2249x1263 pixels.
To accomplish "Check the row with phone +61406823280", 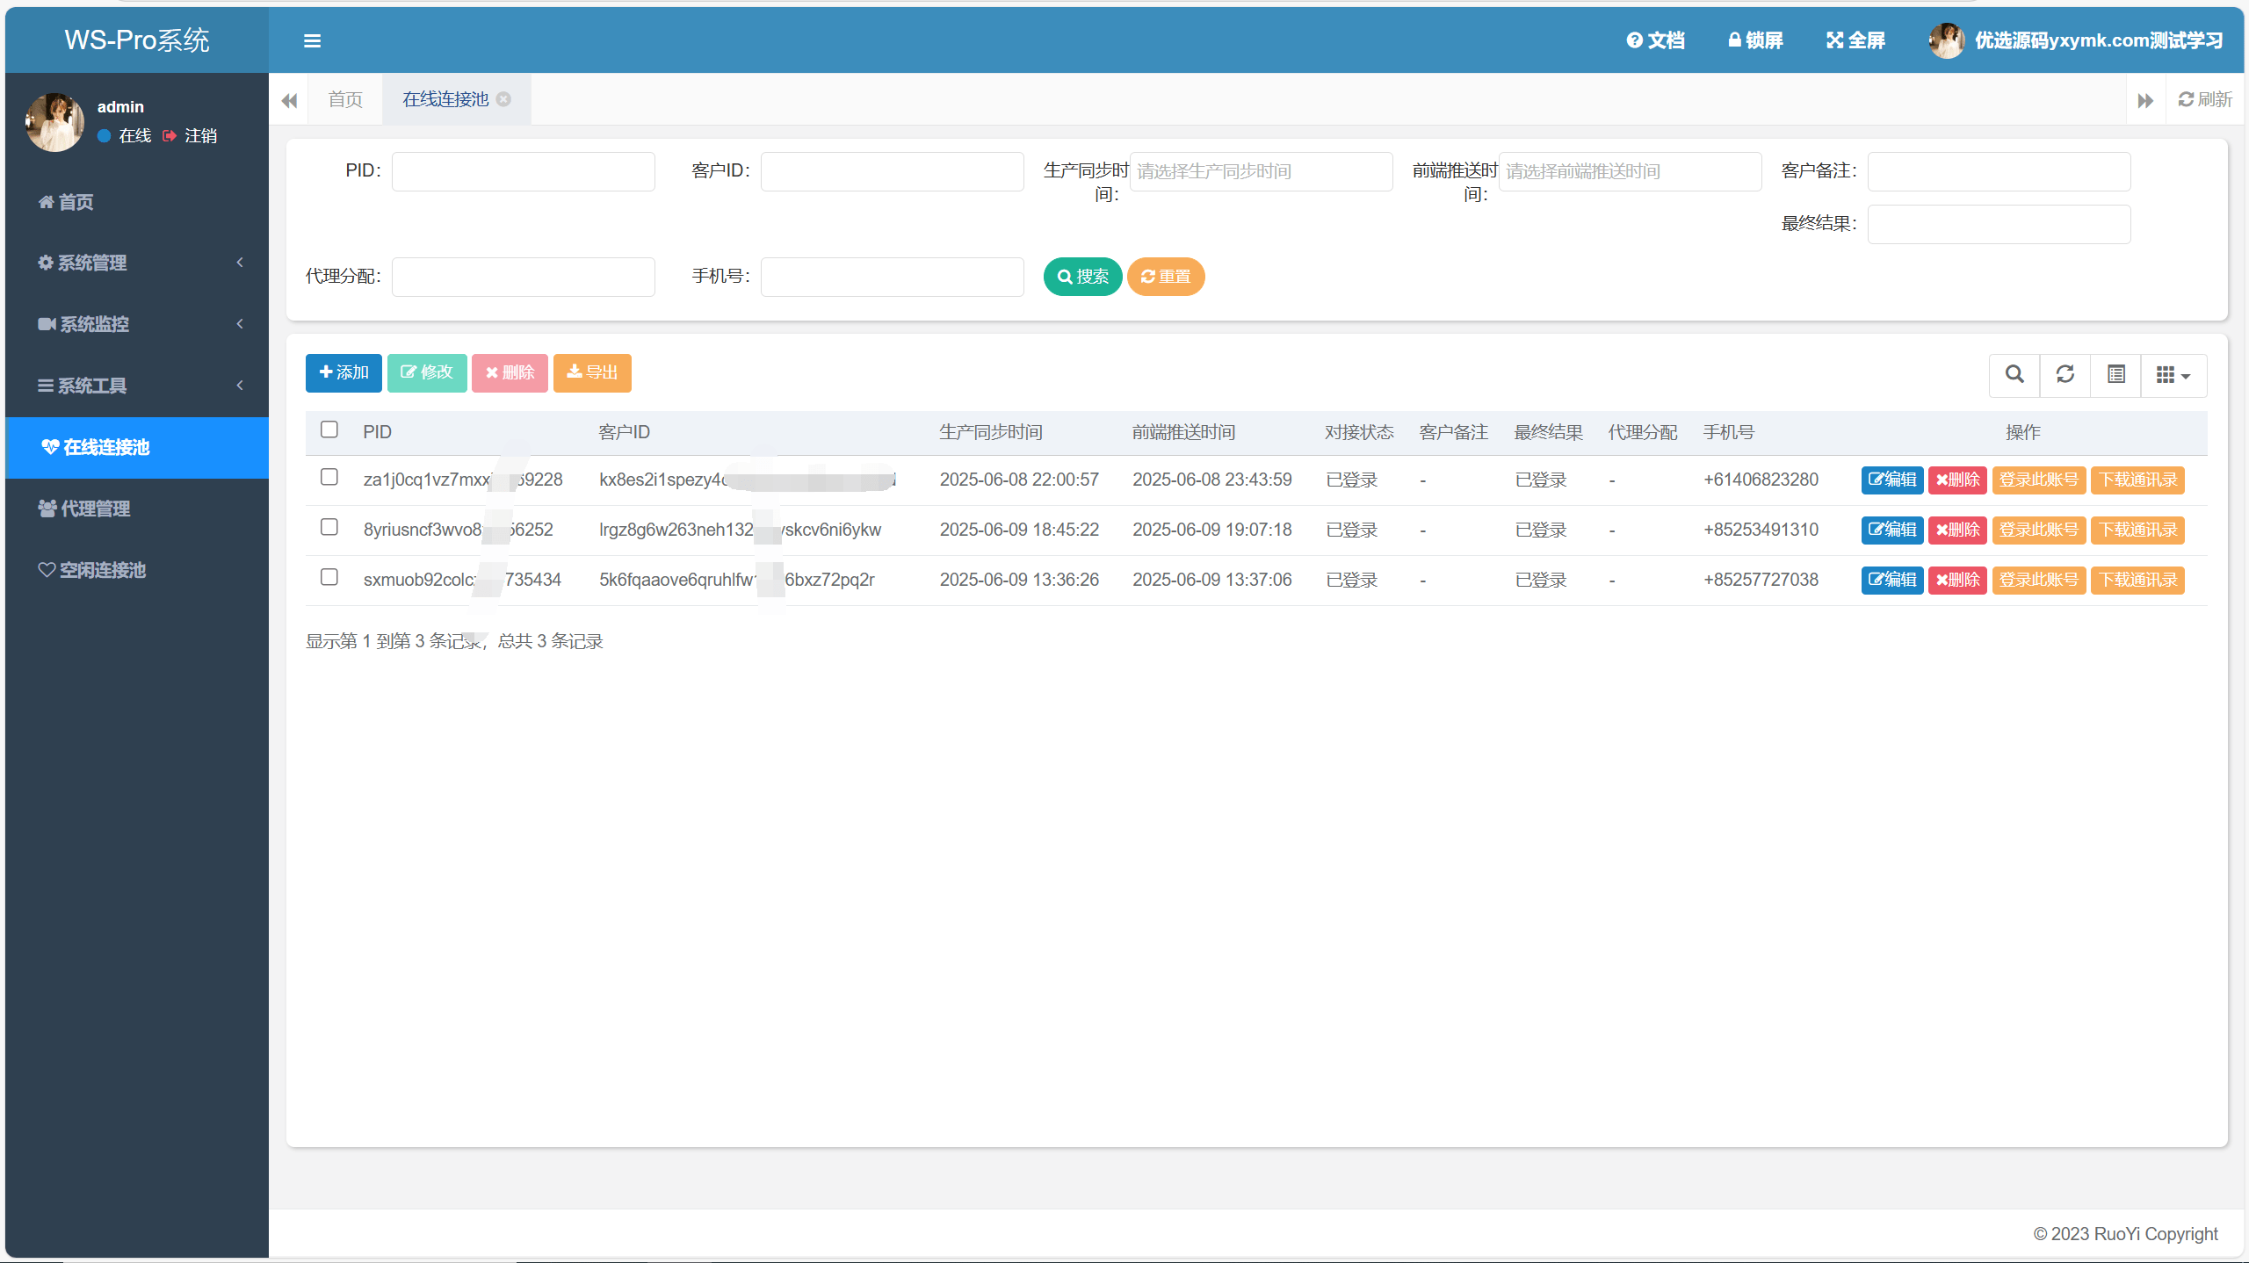I will [329, 477].
